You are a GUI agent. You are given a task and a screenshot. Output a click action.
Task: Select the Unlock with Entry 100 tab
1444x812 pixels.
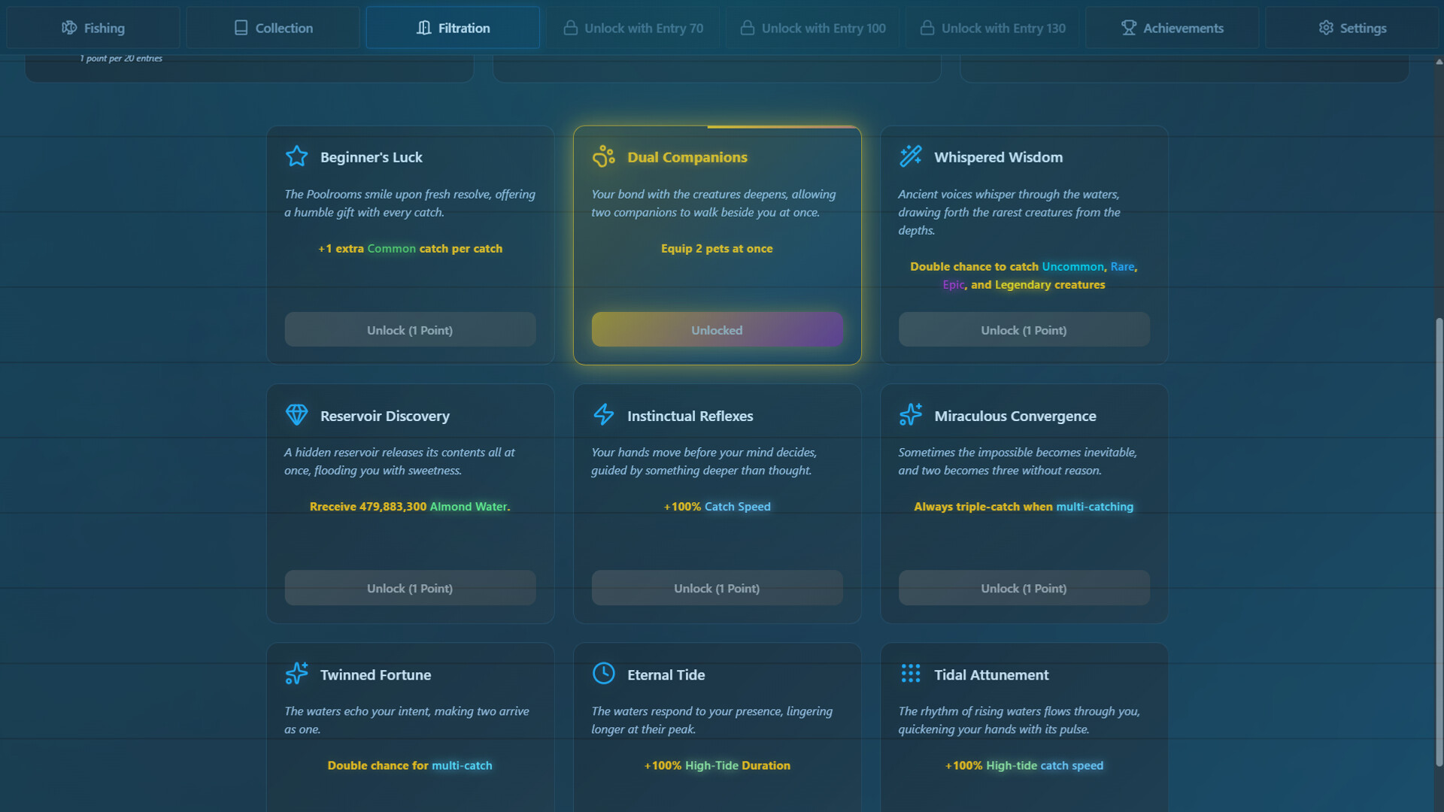812,27
